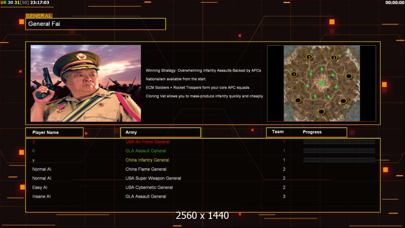Click General Fai's portrait image
This screenshot has height=228, width=405.
click(86, 83)
